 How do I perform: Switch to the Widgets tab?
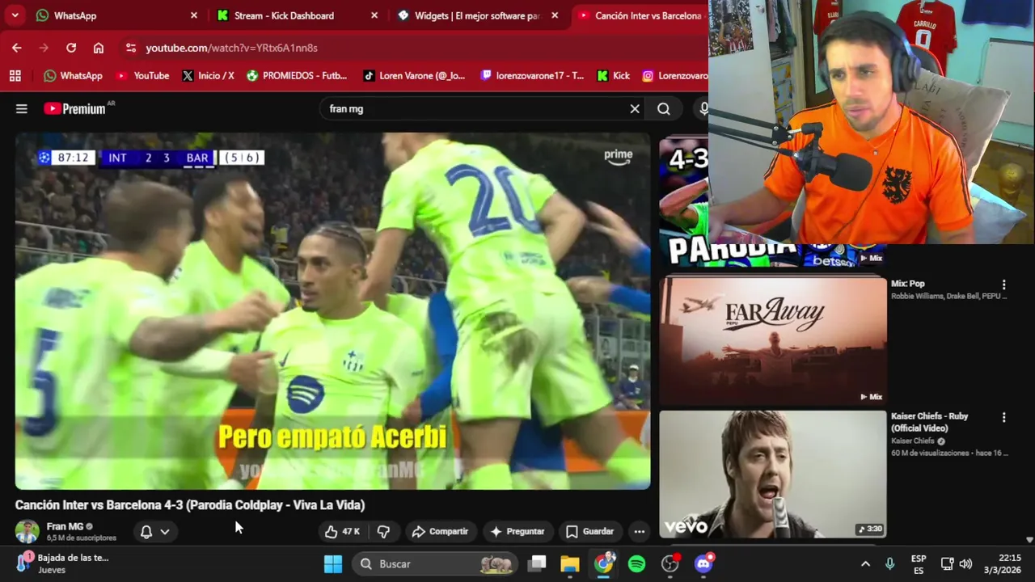(x=477, y=15)
